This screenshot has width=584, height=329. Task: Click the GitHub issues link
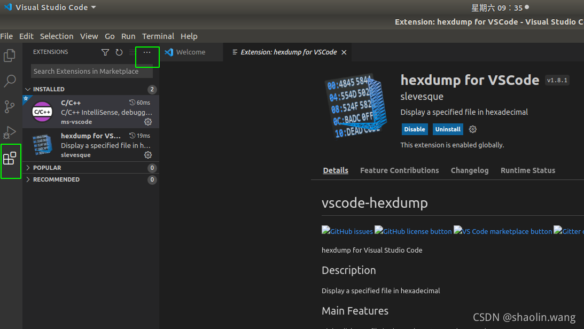click(x=347, y=231)
